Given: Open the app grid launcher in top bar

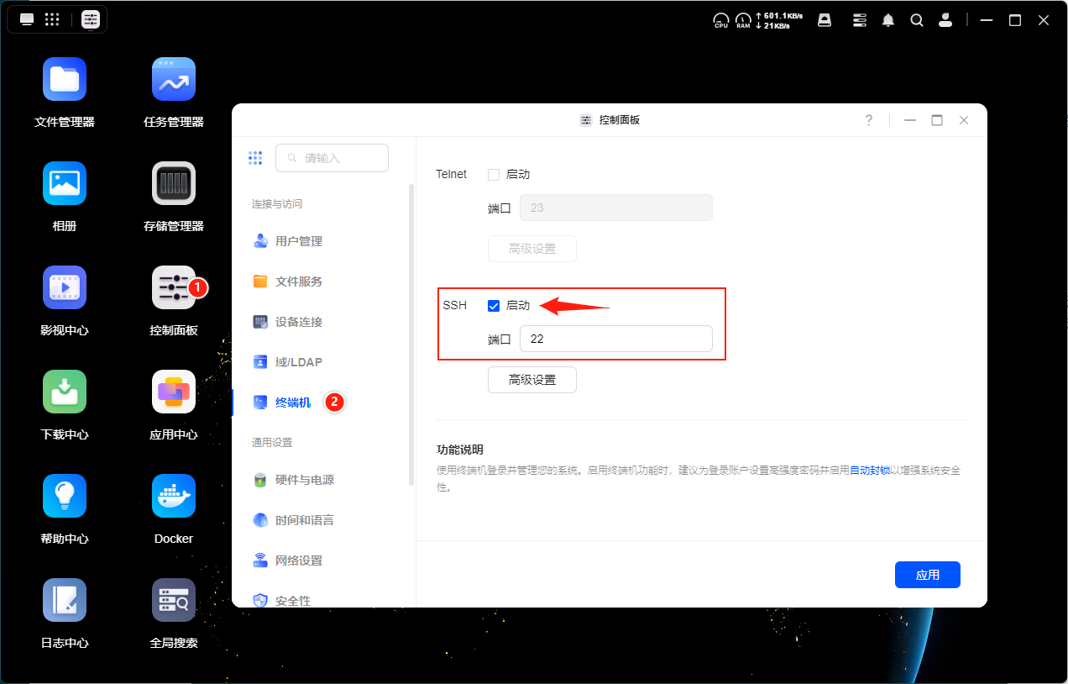Looking at the screenshot, I should (x=52, y=19).
